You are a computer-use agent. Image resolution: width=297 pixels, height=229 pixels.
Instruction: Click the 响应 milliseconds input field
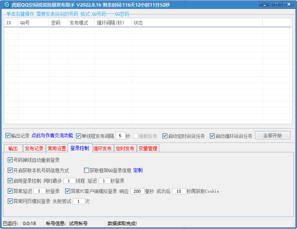pos(138,191)
